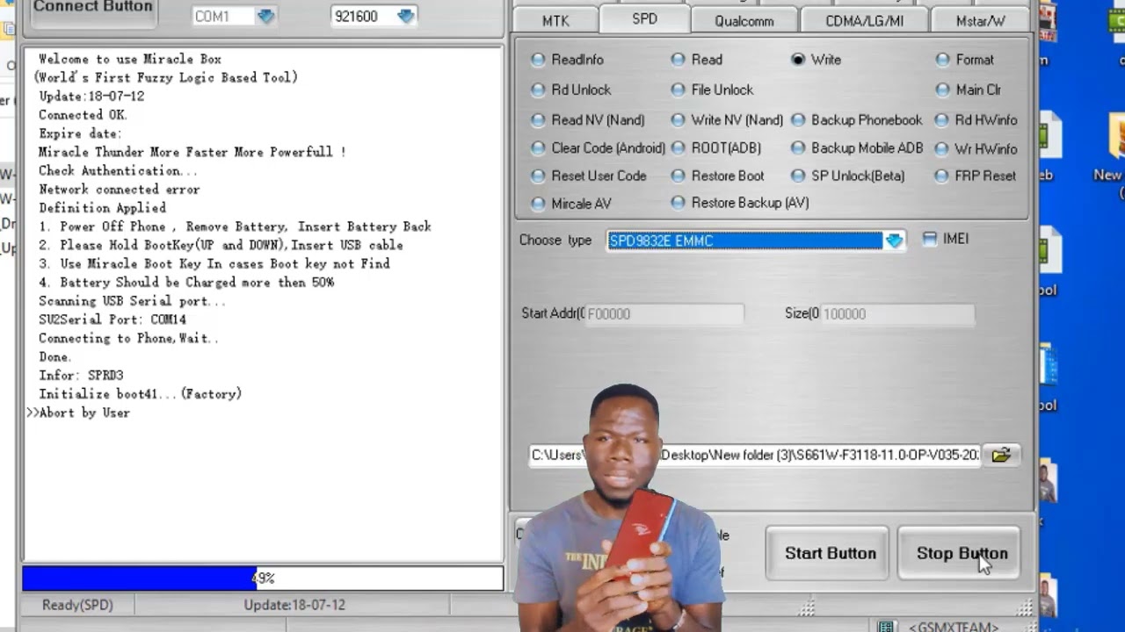This screenshot has height=632, width=1125.
Task: Select the Format radio option
Action: click(x=964, y=60)
